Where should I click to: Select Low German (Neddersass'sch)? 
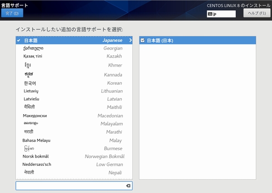(x=74, y=164)
